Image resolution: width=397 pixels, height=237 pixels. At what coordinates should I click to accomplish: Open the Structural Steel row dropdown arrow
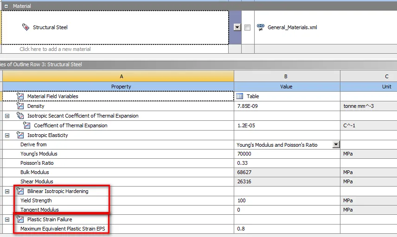[x=237, y=27]
